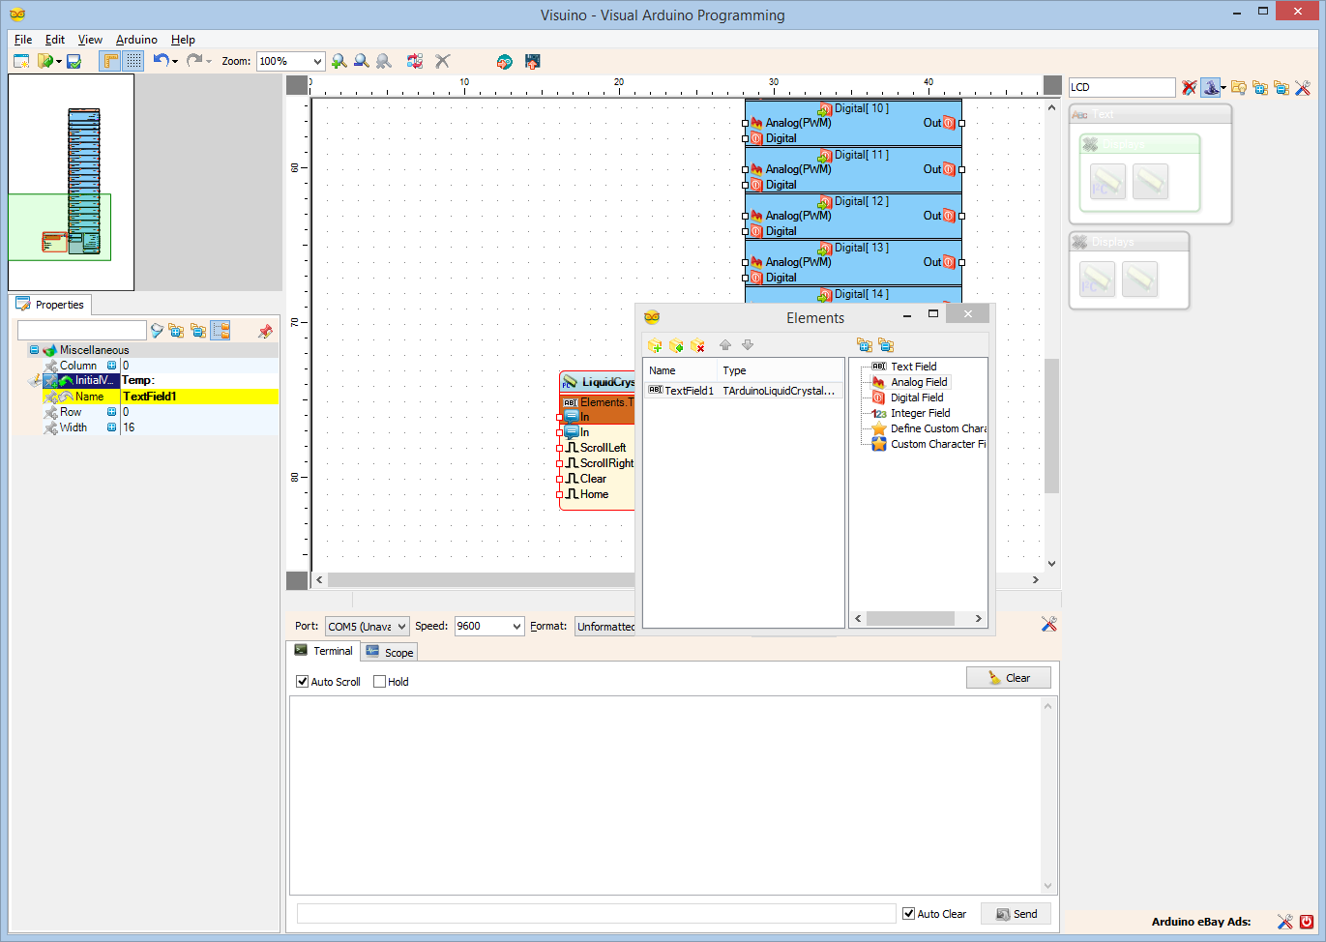Click the Zoom In magnifier icon
This screenshot has height=942, width=1326.
click(339, 61)
